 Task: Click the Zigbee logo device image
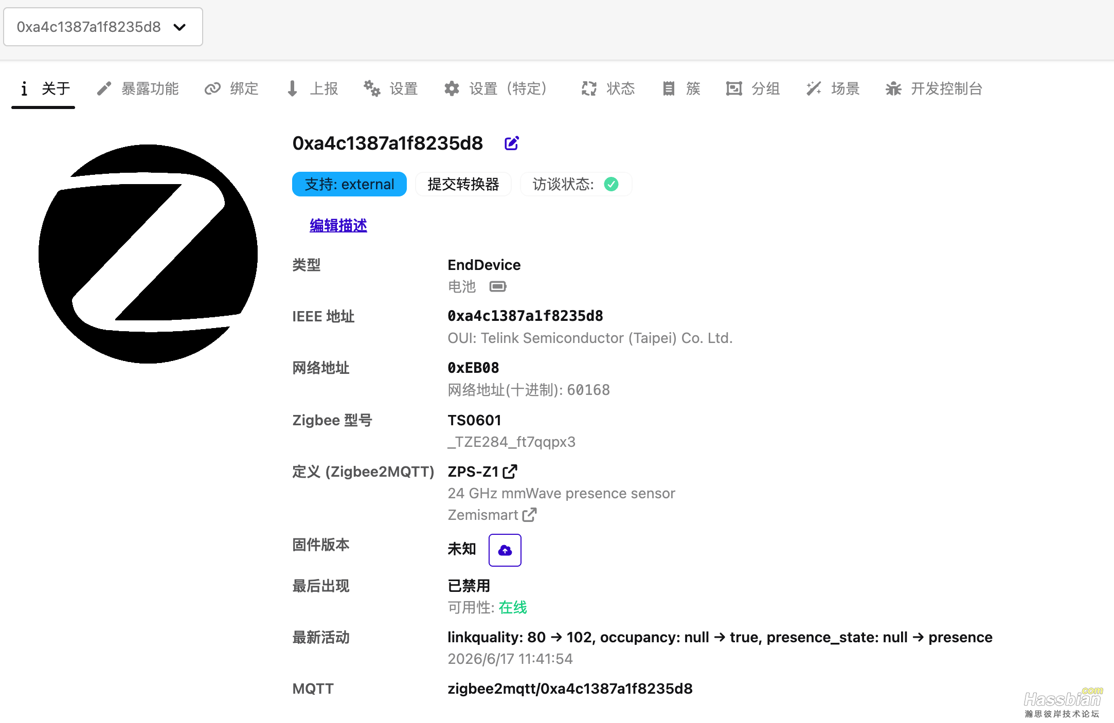[148, 254]
